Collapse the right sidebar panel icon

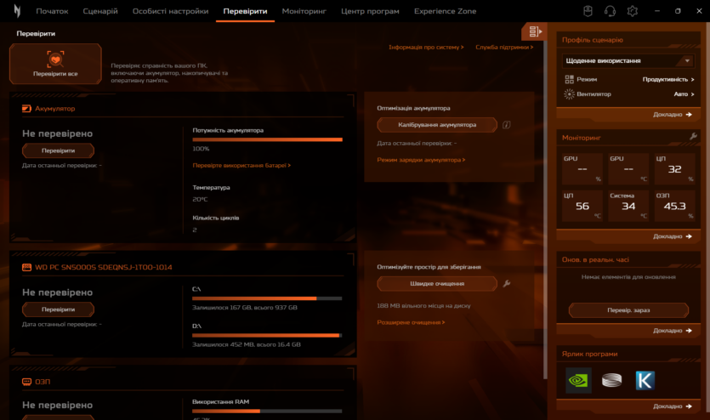coord(534,32)
